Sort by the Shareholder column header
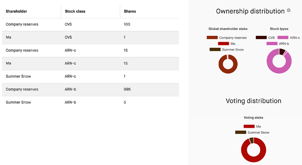This screenshot has height=165, width=302. (16, 12)
